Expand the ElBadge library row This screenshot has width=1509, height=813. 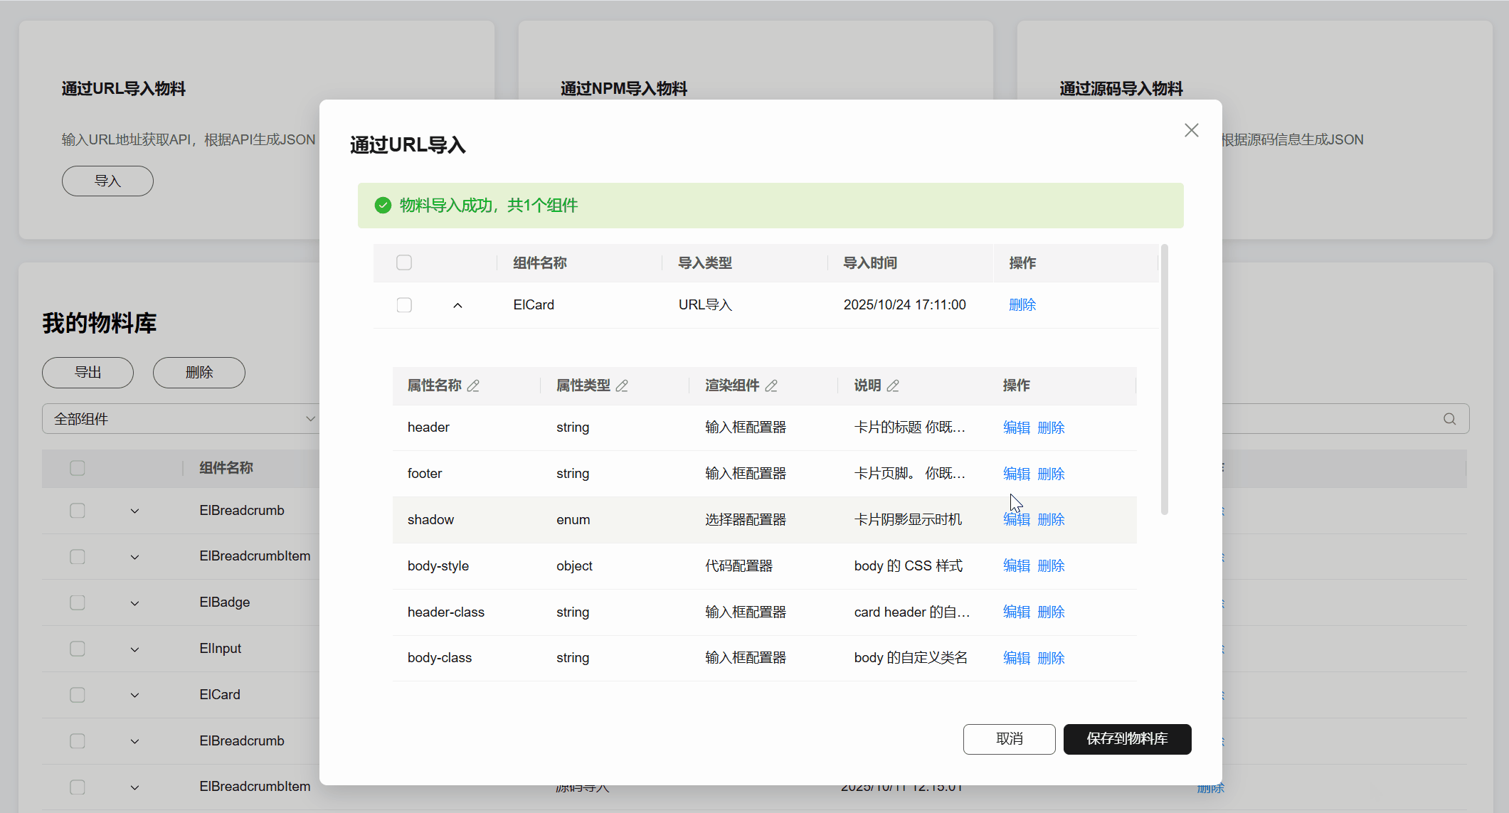click(x=134, y=603)
